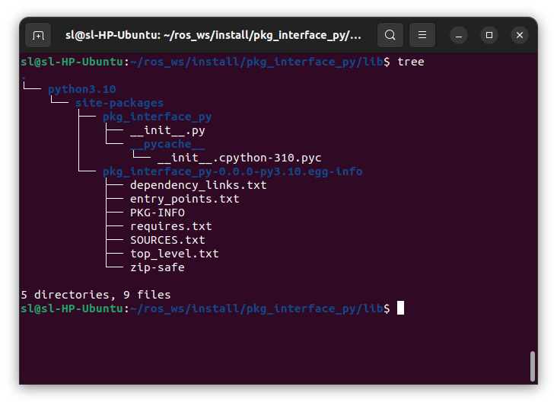
Task: Click top_level.txt in the tree
Action: [174, 254]
